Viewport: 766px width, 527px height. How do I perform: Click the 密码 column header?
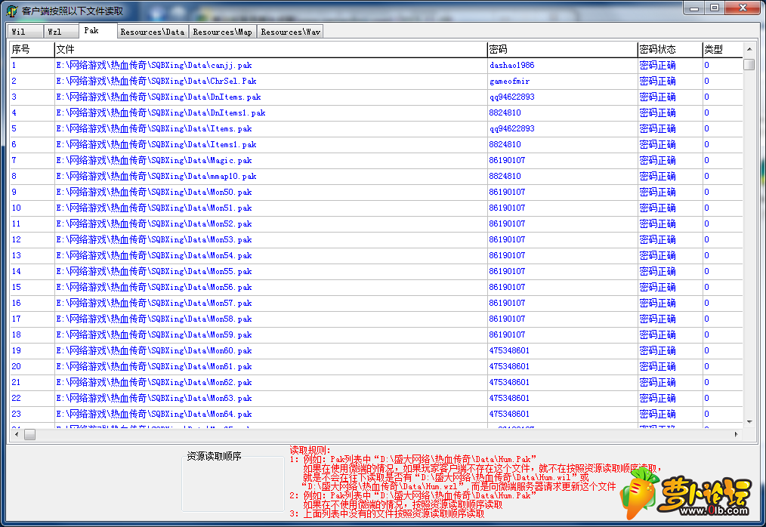click(x=562, y=49)
